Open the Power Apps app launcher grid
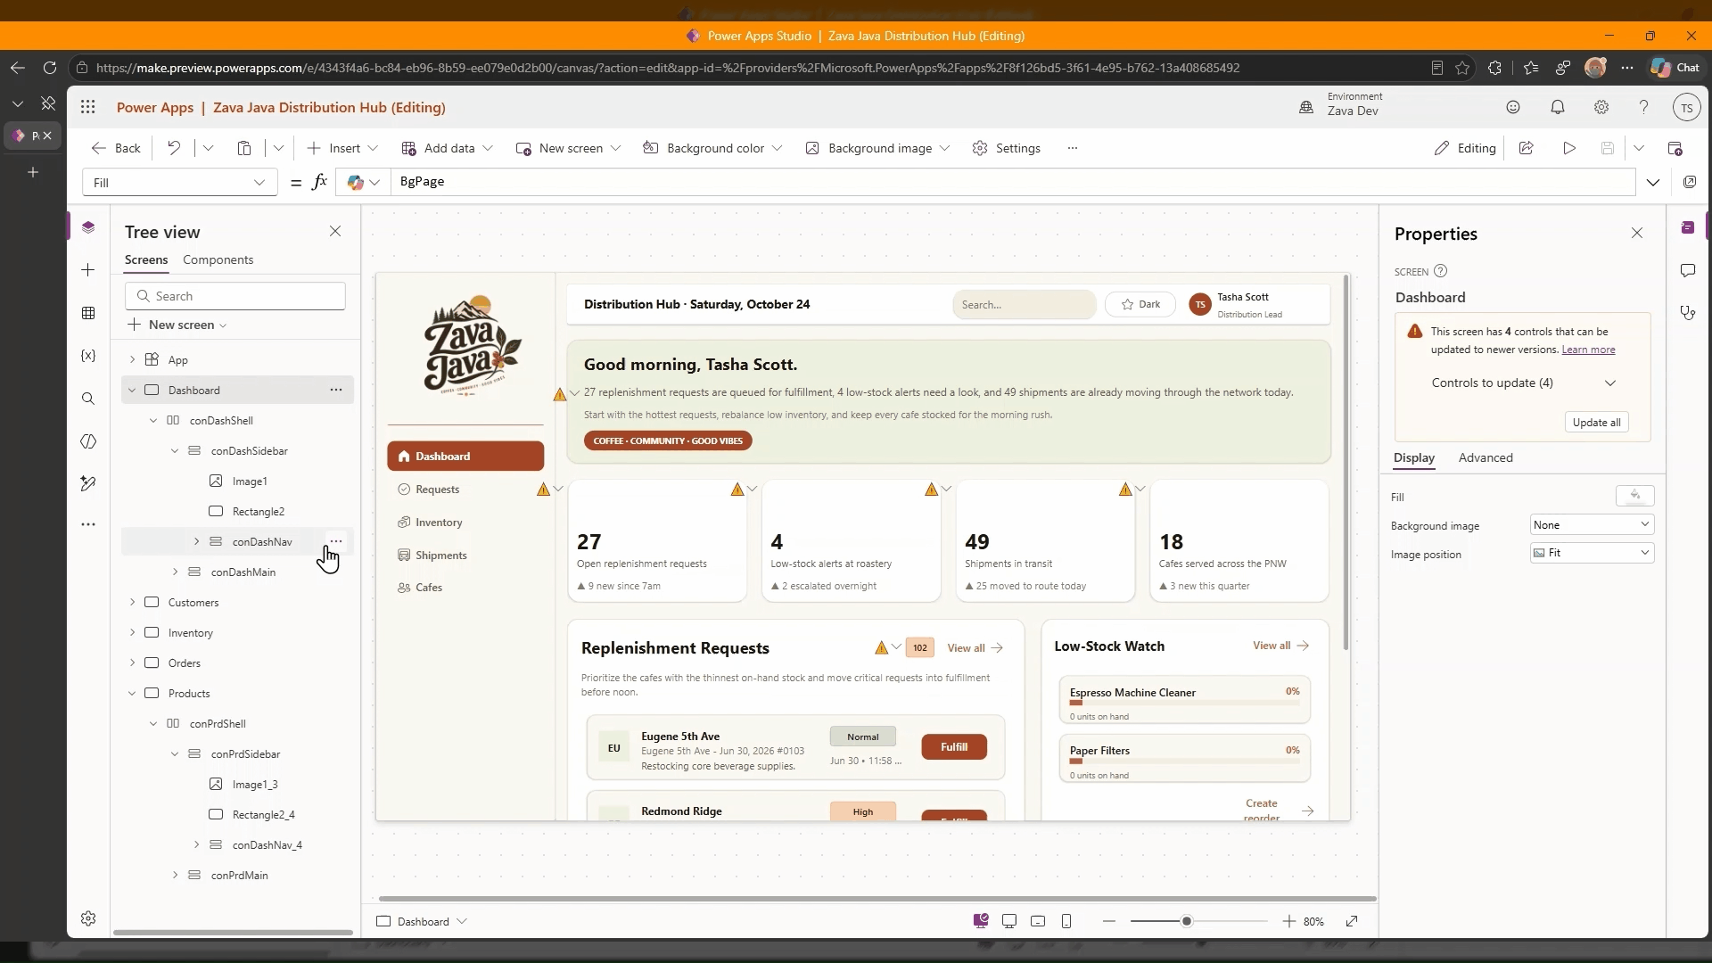Image resolution: width=1712 pixels, height=963 pixels. (x=87, y=107)
